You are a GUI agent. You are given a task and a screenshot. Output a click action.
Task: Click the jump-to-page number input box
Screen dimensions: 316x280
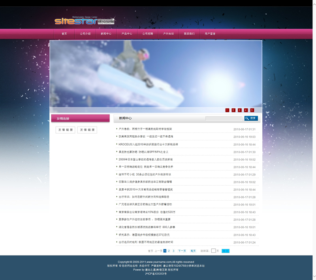tap(213, 251)
